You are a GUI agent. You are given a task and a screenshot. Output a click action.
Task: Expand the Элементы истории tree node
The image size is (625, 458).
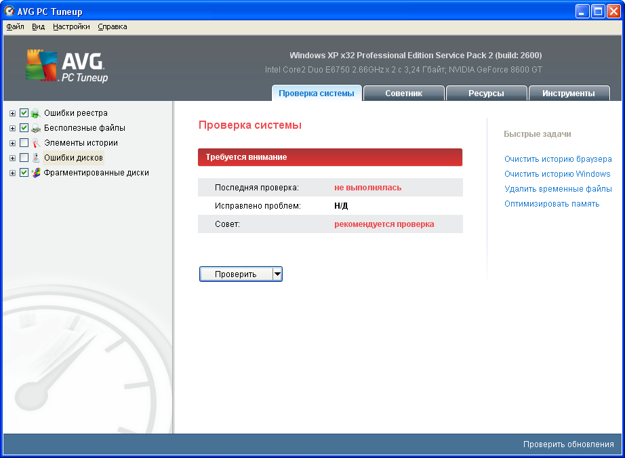coord(12,143)
